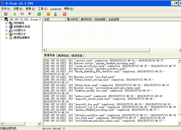Click the FTP弱口令 node icon
181x130 pixels.
pos(11,34)
